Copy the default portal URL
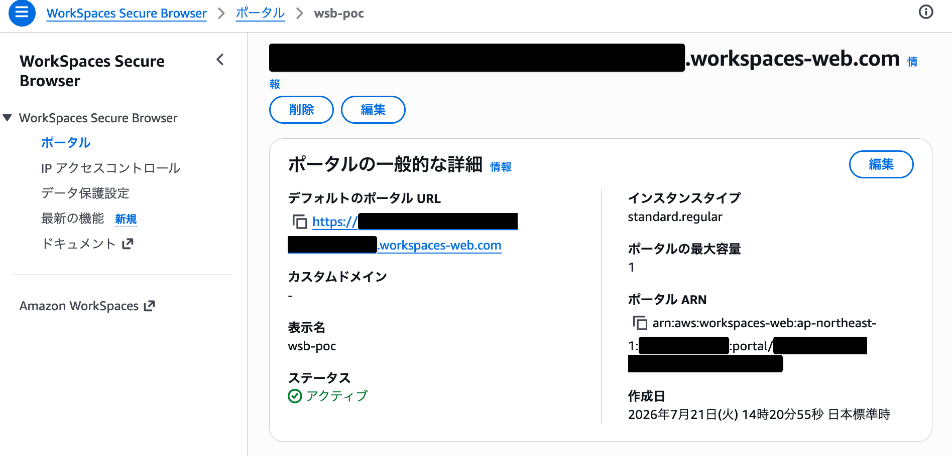The image size is (952, 456). click(x=300, y=221)
